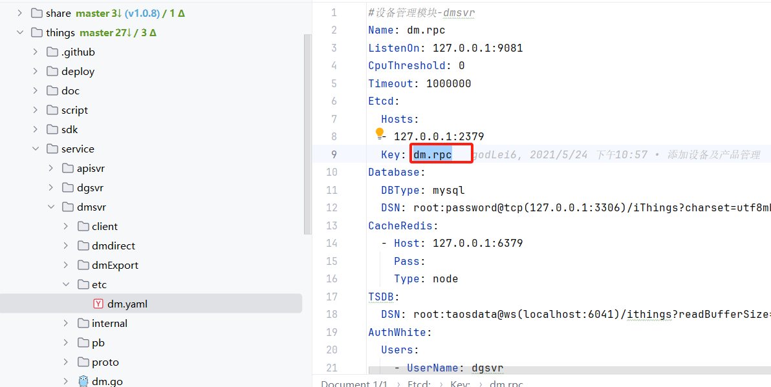The image size is (771, 387).
Task: Click the dmExport folder icon
Action: coord(83,265)
